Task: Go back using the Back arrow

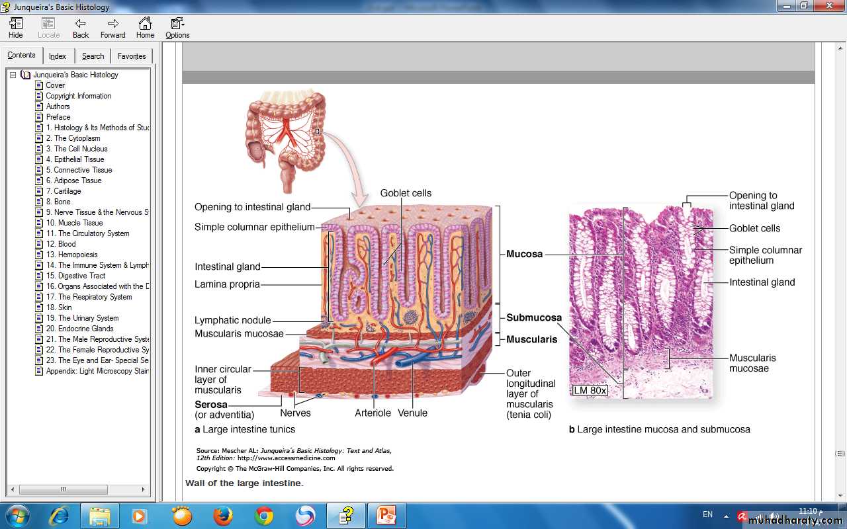Action: tap(81, 28)
